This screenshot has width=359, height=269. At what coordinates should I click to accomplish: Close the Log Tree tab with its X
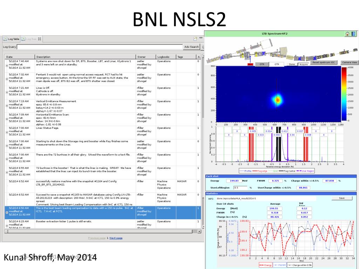click(x=39, y=39)
